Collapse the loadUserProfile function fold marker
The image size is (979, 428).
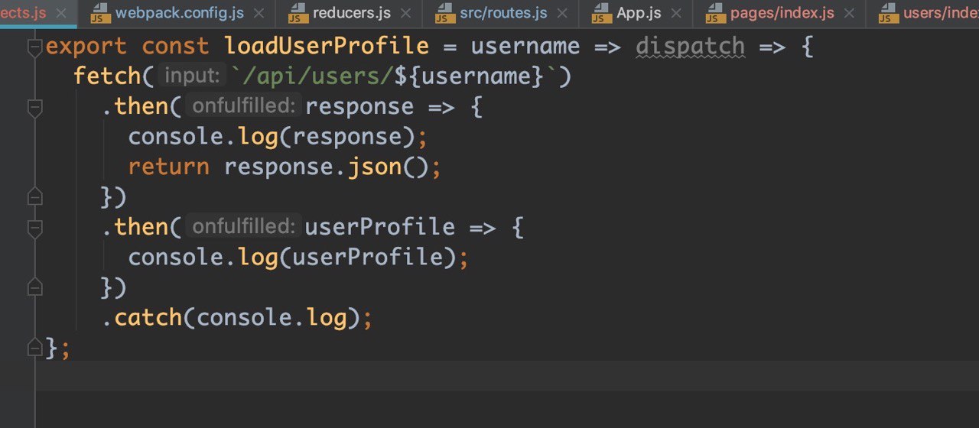[34, 48]
